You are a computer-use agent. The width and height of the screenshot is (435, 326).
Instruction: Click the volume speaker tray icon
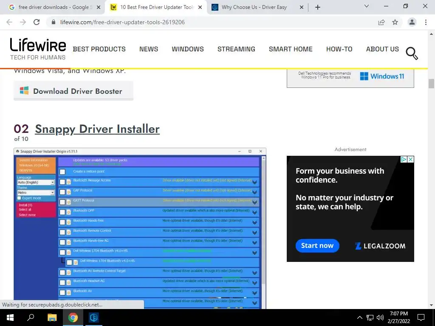pos(380,318)
